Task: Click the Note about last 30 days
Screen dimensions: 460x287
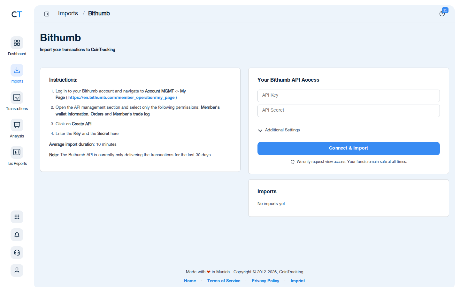Action: tap(130, 155)
